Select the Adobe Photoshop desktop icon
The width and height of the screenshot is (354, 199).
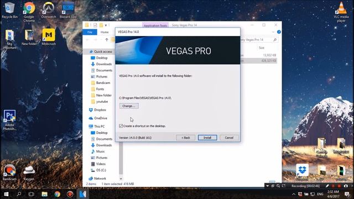pyautogui.click(x=9, y=120)
